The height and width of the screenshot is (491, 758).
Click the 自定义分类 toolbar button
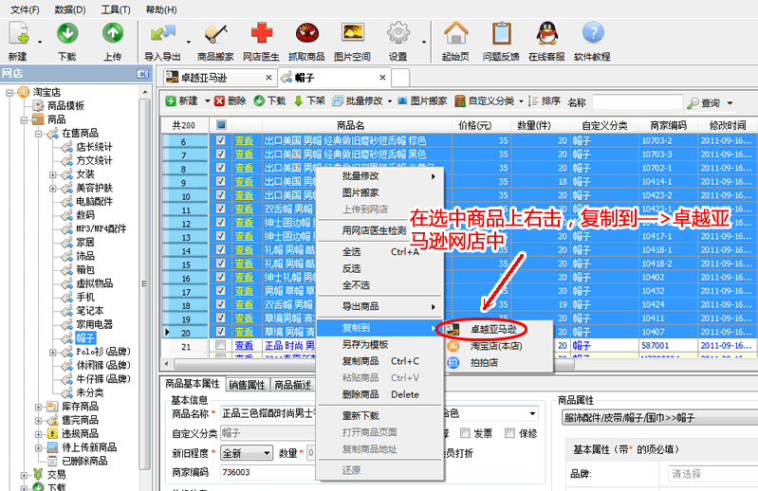tap(485, 100)
